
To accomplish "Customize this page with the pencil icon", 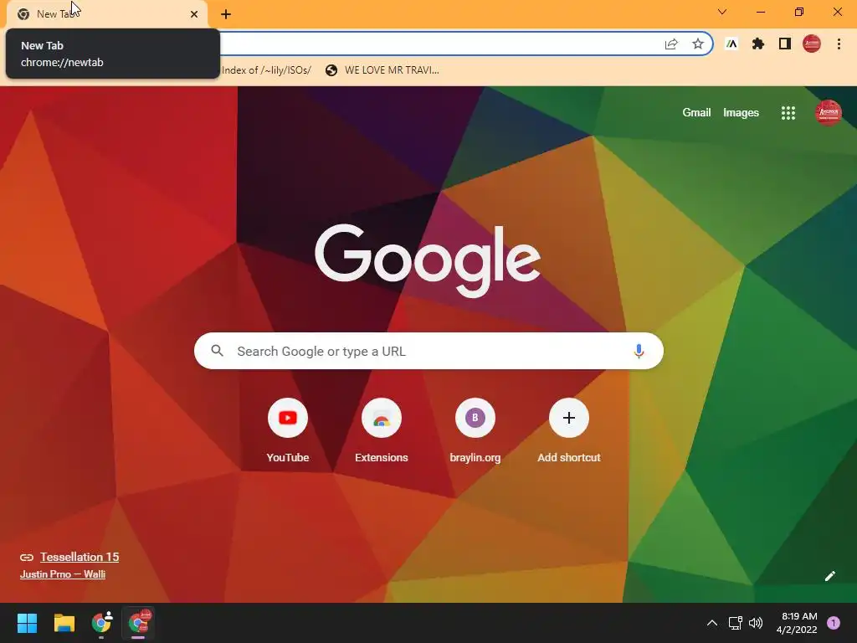I will coord(829,576).
